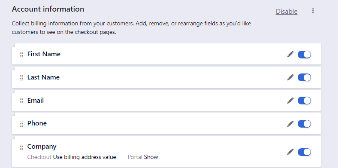The width and height of the screenshot is (338, 168).
Task: Click the drag handle next to Email
Action: tap(21, 101)
